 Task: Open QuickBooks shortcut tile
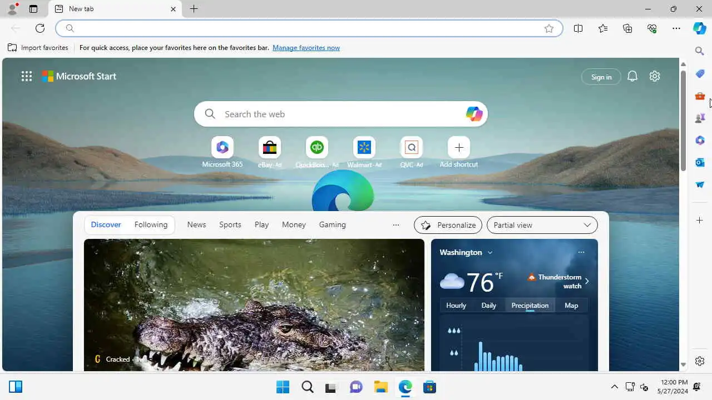[317, 152]
